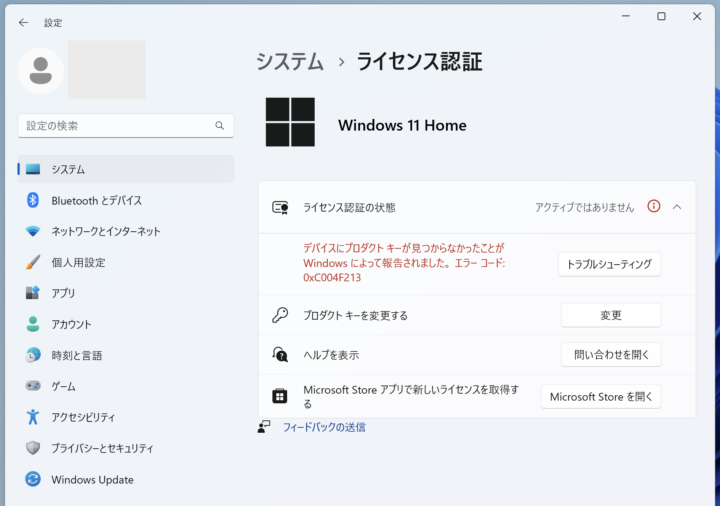Open 時刻と言語 settings page
The image size is (720, 506).
126,355
